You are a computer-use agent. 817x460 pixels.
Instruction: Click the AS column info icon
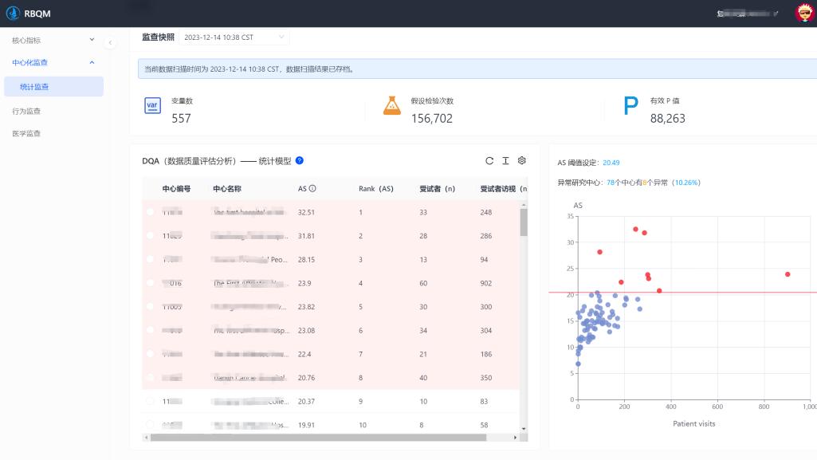[x=312, y=189]
